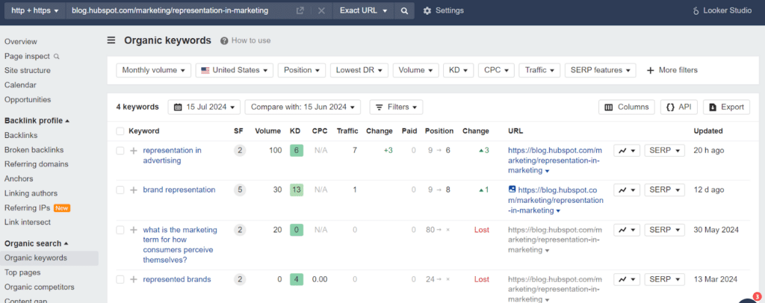765x303 pixels.
Task: Open the Lowest DR filter
Action: [359, 70]
